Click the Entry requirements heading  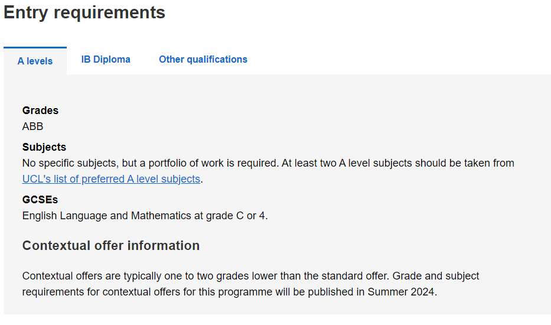coord(84,12)
